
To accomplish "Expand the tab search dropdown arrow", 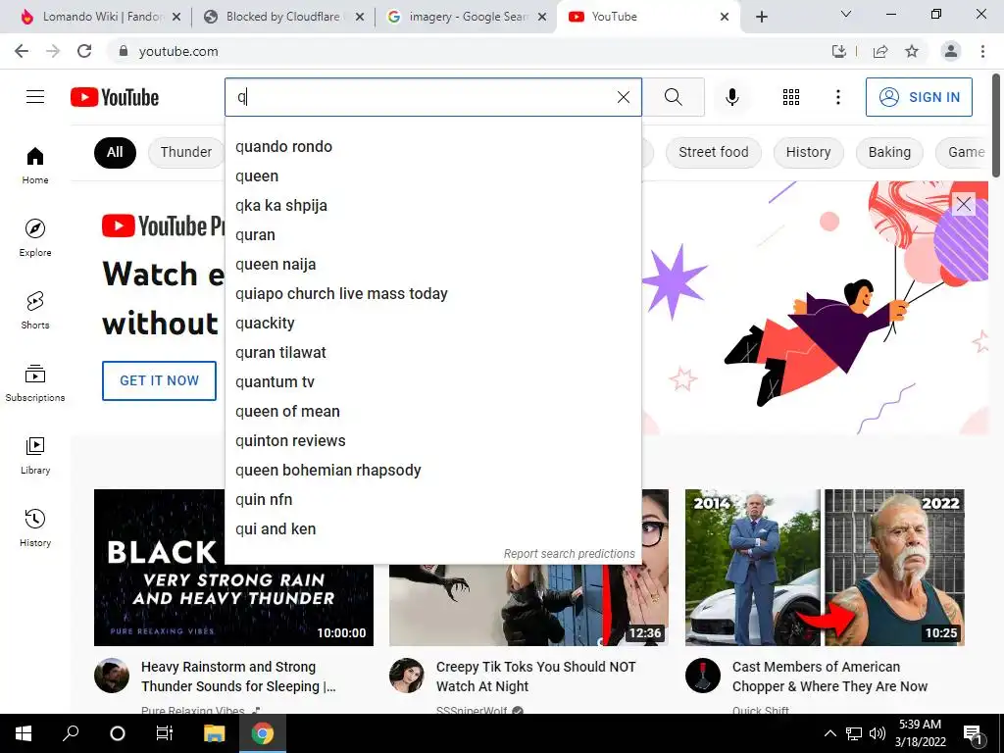I will [846, 14].
